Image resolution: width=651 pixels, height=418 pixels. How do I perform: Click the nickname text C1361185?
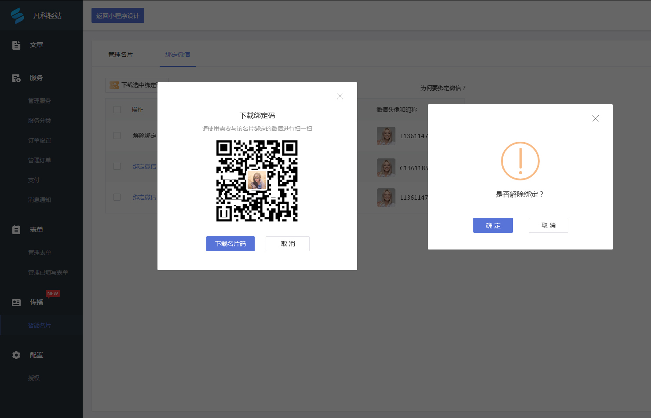point(414,168)
